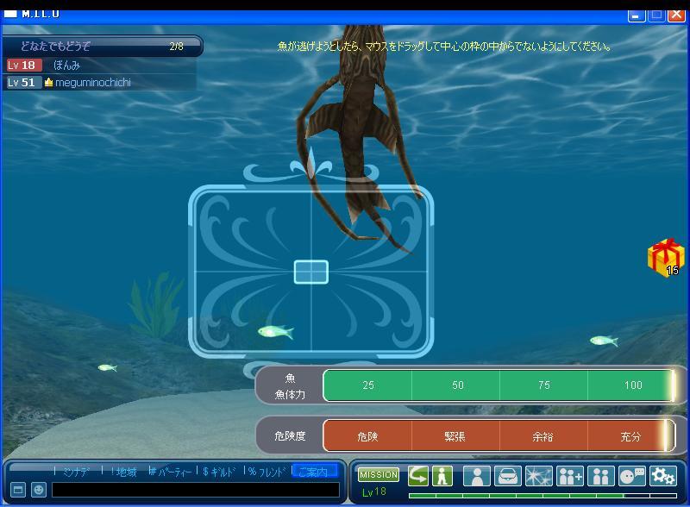The width and height of the screenshot is (690, 507).
Task: Click the chat text input field
Action: coord(195,490)
